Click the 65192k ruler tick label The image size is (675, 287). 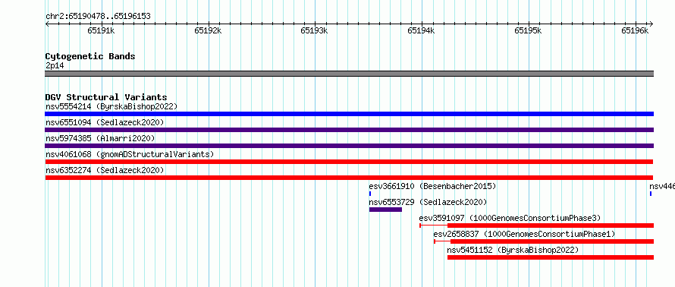[x=208, y=30]
